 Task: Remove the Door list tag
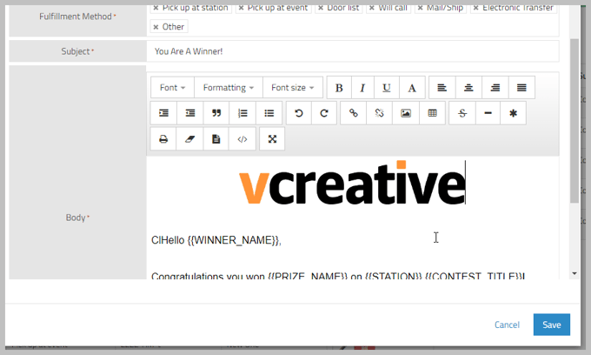(321, 8)
